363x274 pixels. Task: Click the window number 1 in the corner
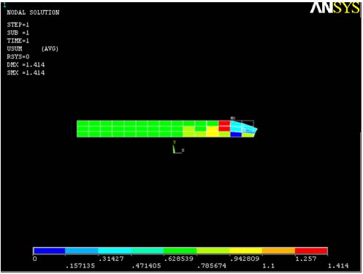click(4, 5)
